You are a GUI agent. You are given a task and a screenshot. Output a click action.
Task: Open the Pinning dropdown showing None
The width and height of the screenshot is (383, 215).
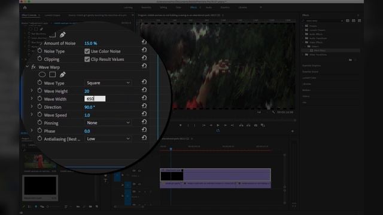(x=108, y=122)
